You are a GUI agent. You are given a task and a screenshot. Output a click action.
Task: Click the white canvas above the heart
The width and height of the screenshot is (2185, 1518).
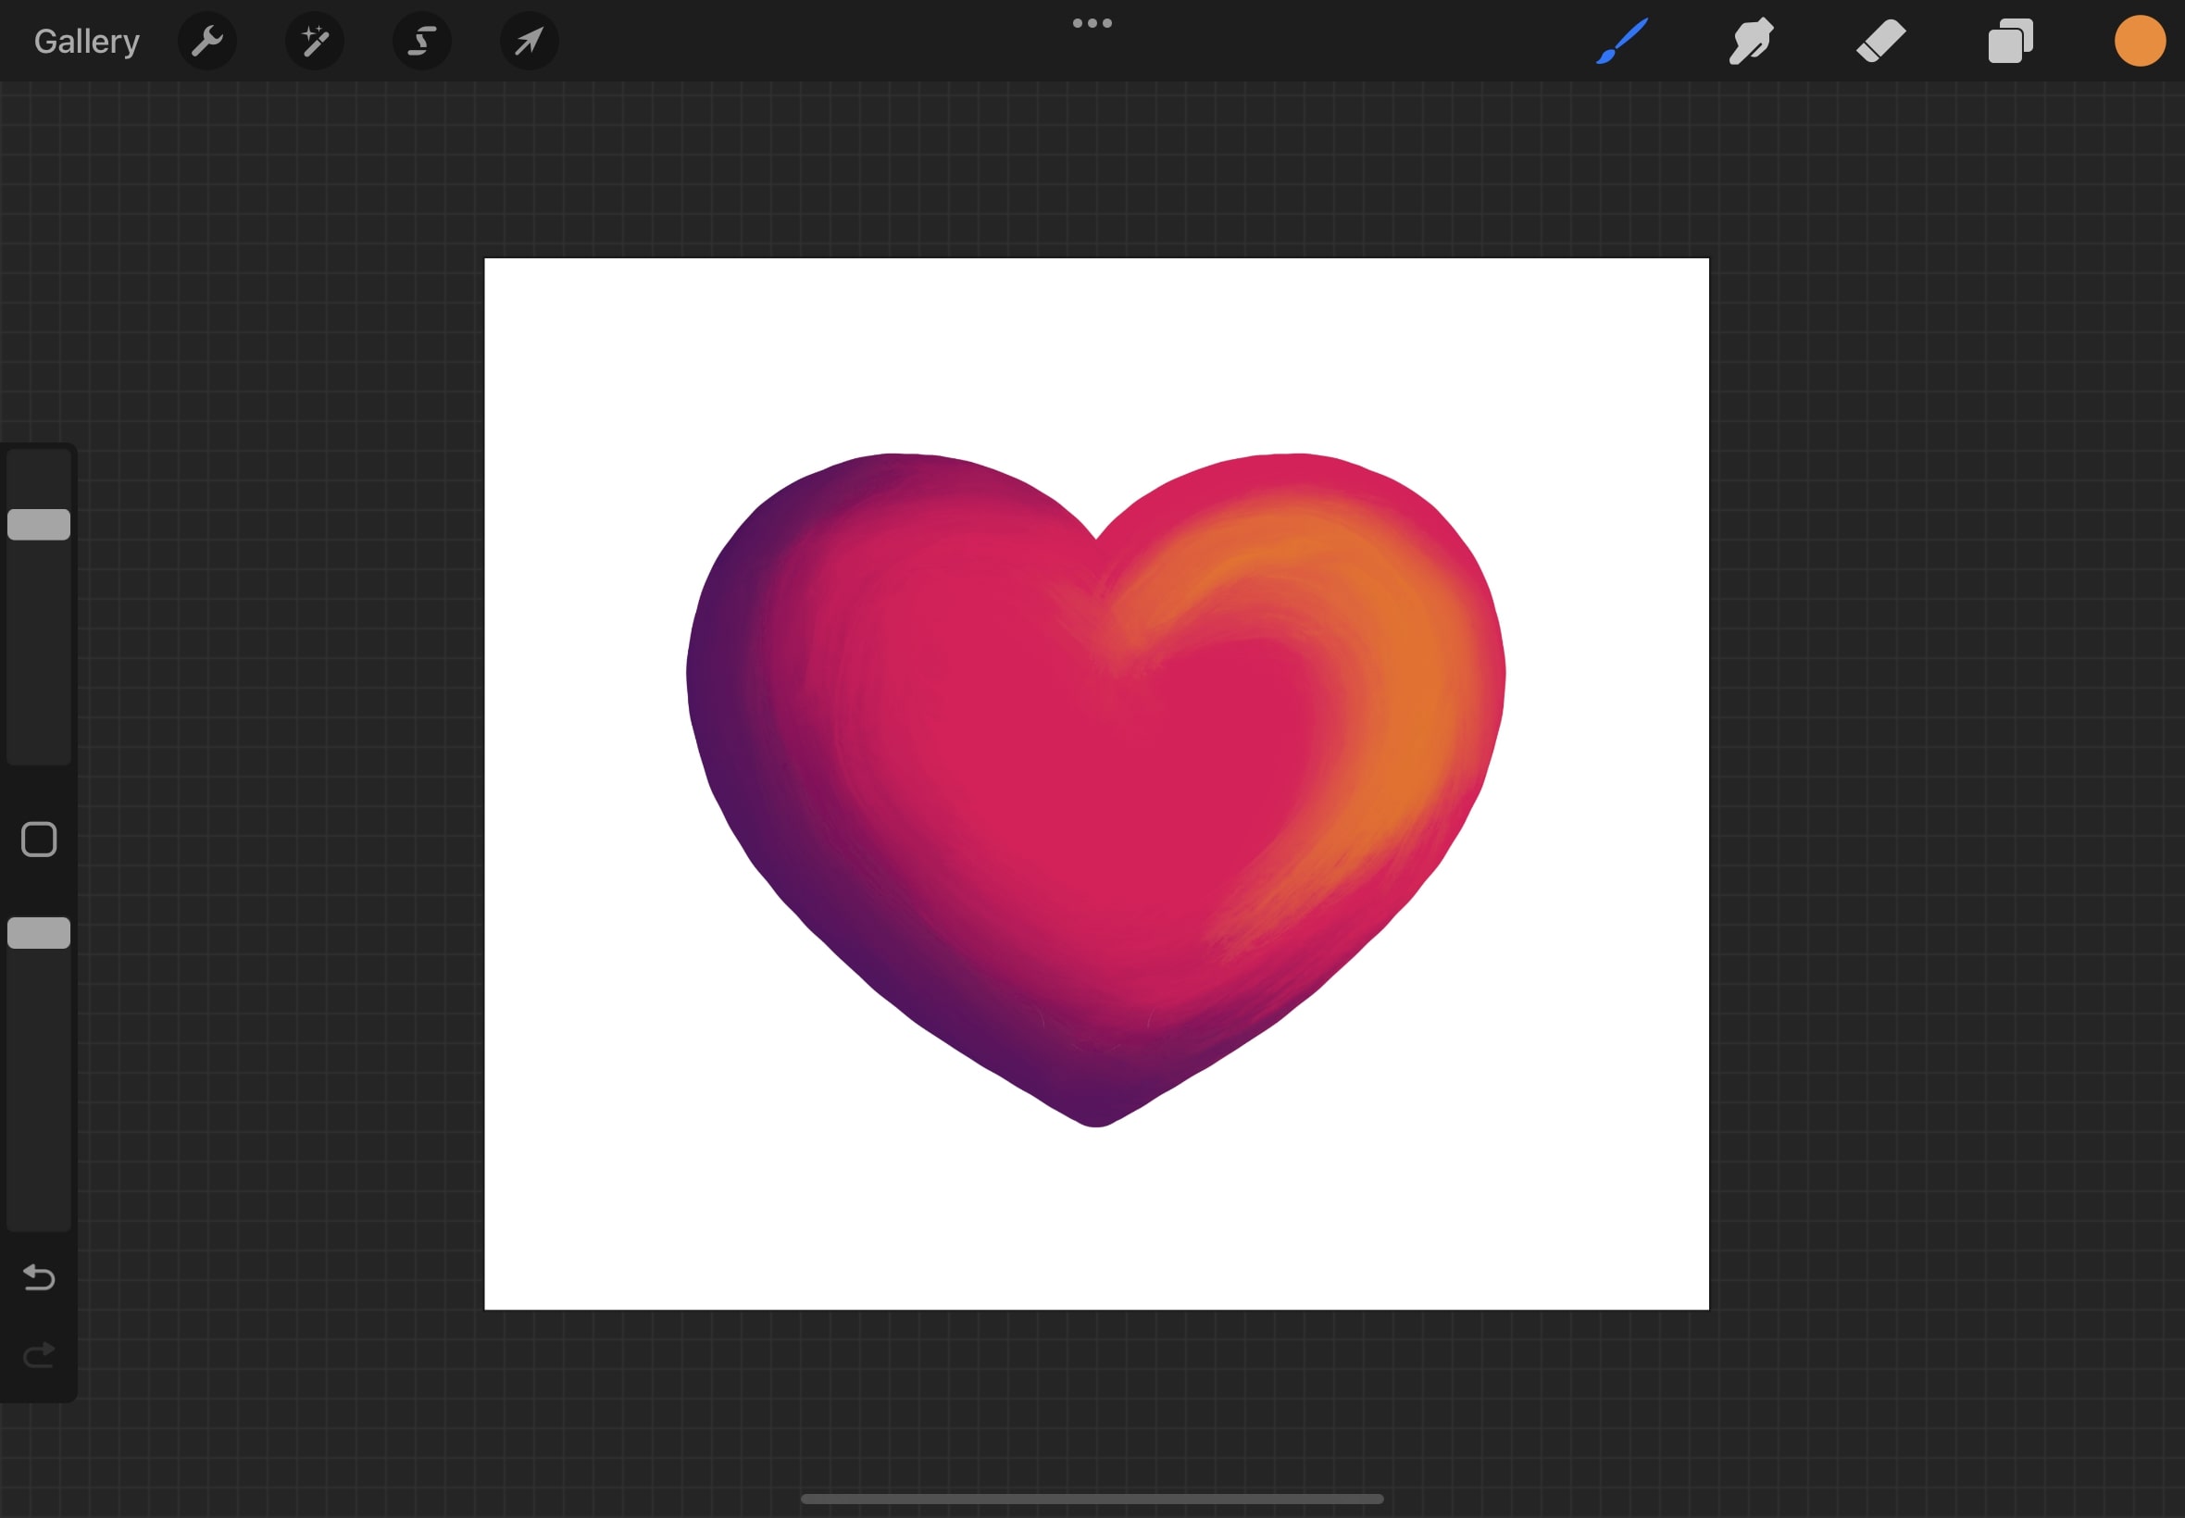coord(1094,352)
